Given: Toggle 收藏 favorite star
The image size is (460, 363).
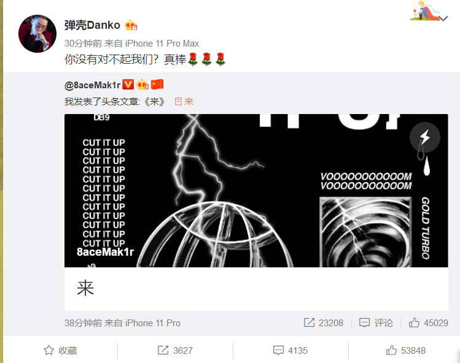Looking at the screenshot, I should pos(60,350).
